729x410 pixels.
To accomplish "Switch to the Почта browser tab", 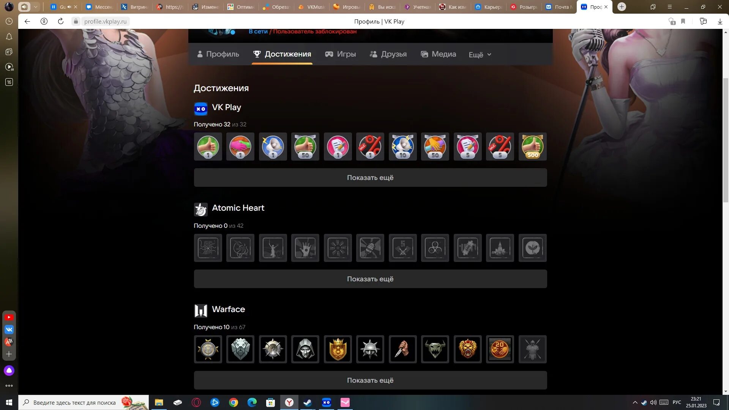I will [x=559, y=7].
